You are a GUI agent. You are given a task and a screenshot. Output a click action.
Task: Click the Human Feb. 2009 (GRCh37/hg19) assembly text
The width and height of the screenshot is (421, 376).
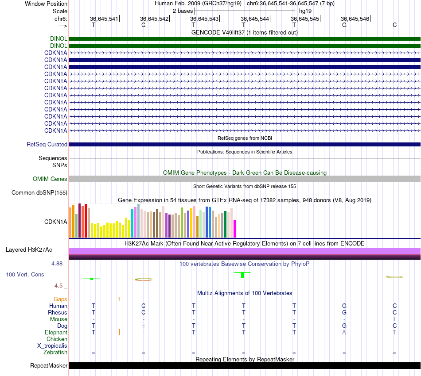click(198, 4)
